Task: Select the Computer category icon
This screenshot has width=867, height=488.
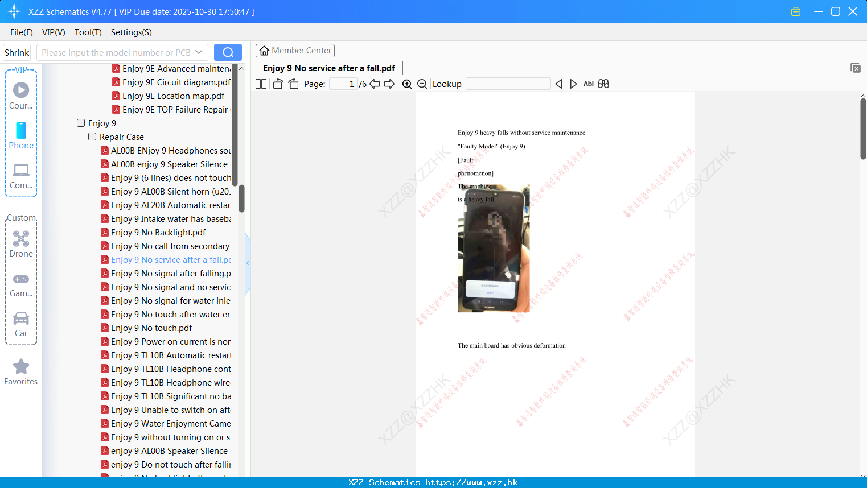Action: tap(21, 176)
